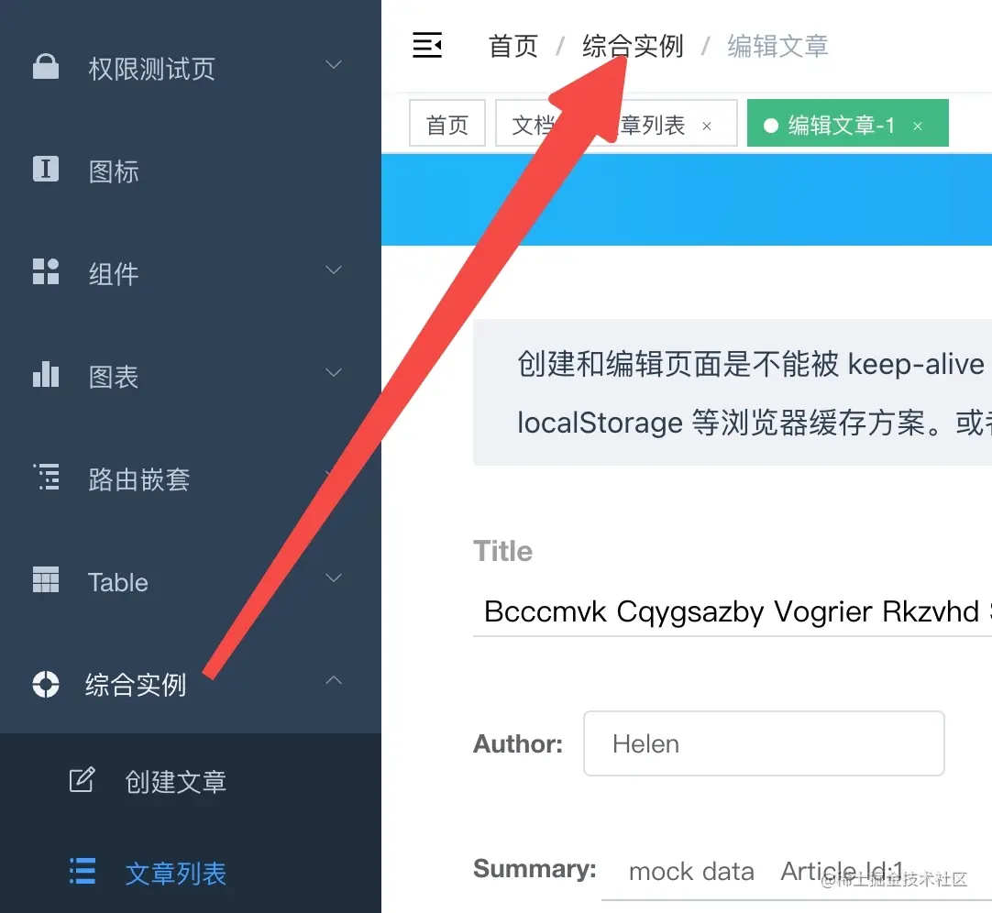Image resolution: width=992 pixels, height=913 pixels.
Task: Expand the Table submenu chevron
Action: [334, 577]
